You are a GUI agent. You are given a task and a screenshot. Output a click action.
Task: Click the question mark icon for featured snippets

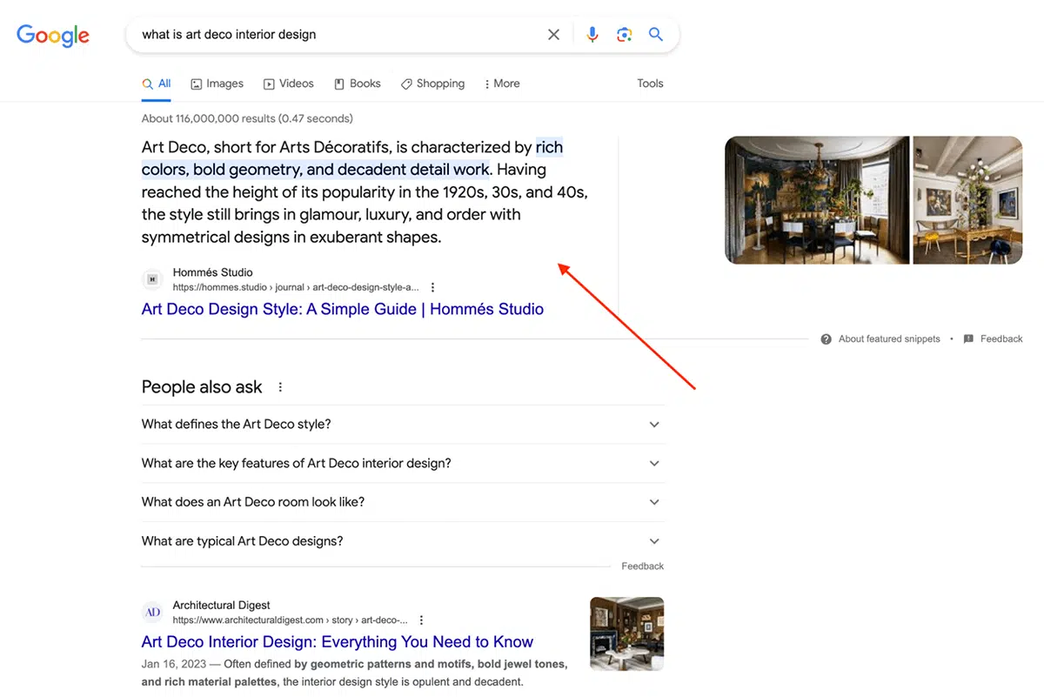click(826, 339)
